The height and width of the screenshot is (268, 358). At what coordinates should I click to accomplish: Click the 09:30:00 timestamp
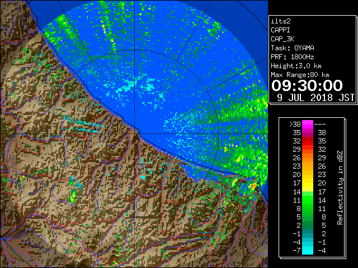[x=307, y=85]
